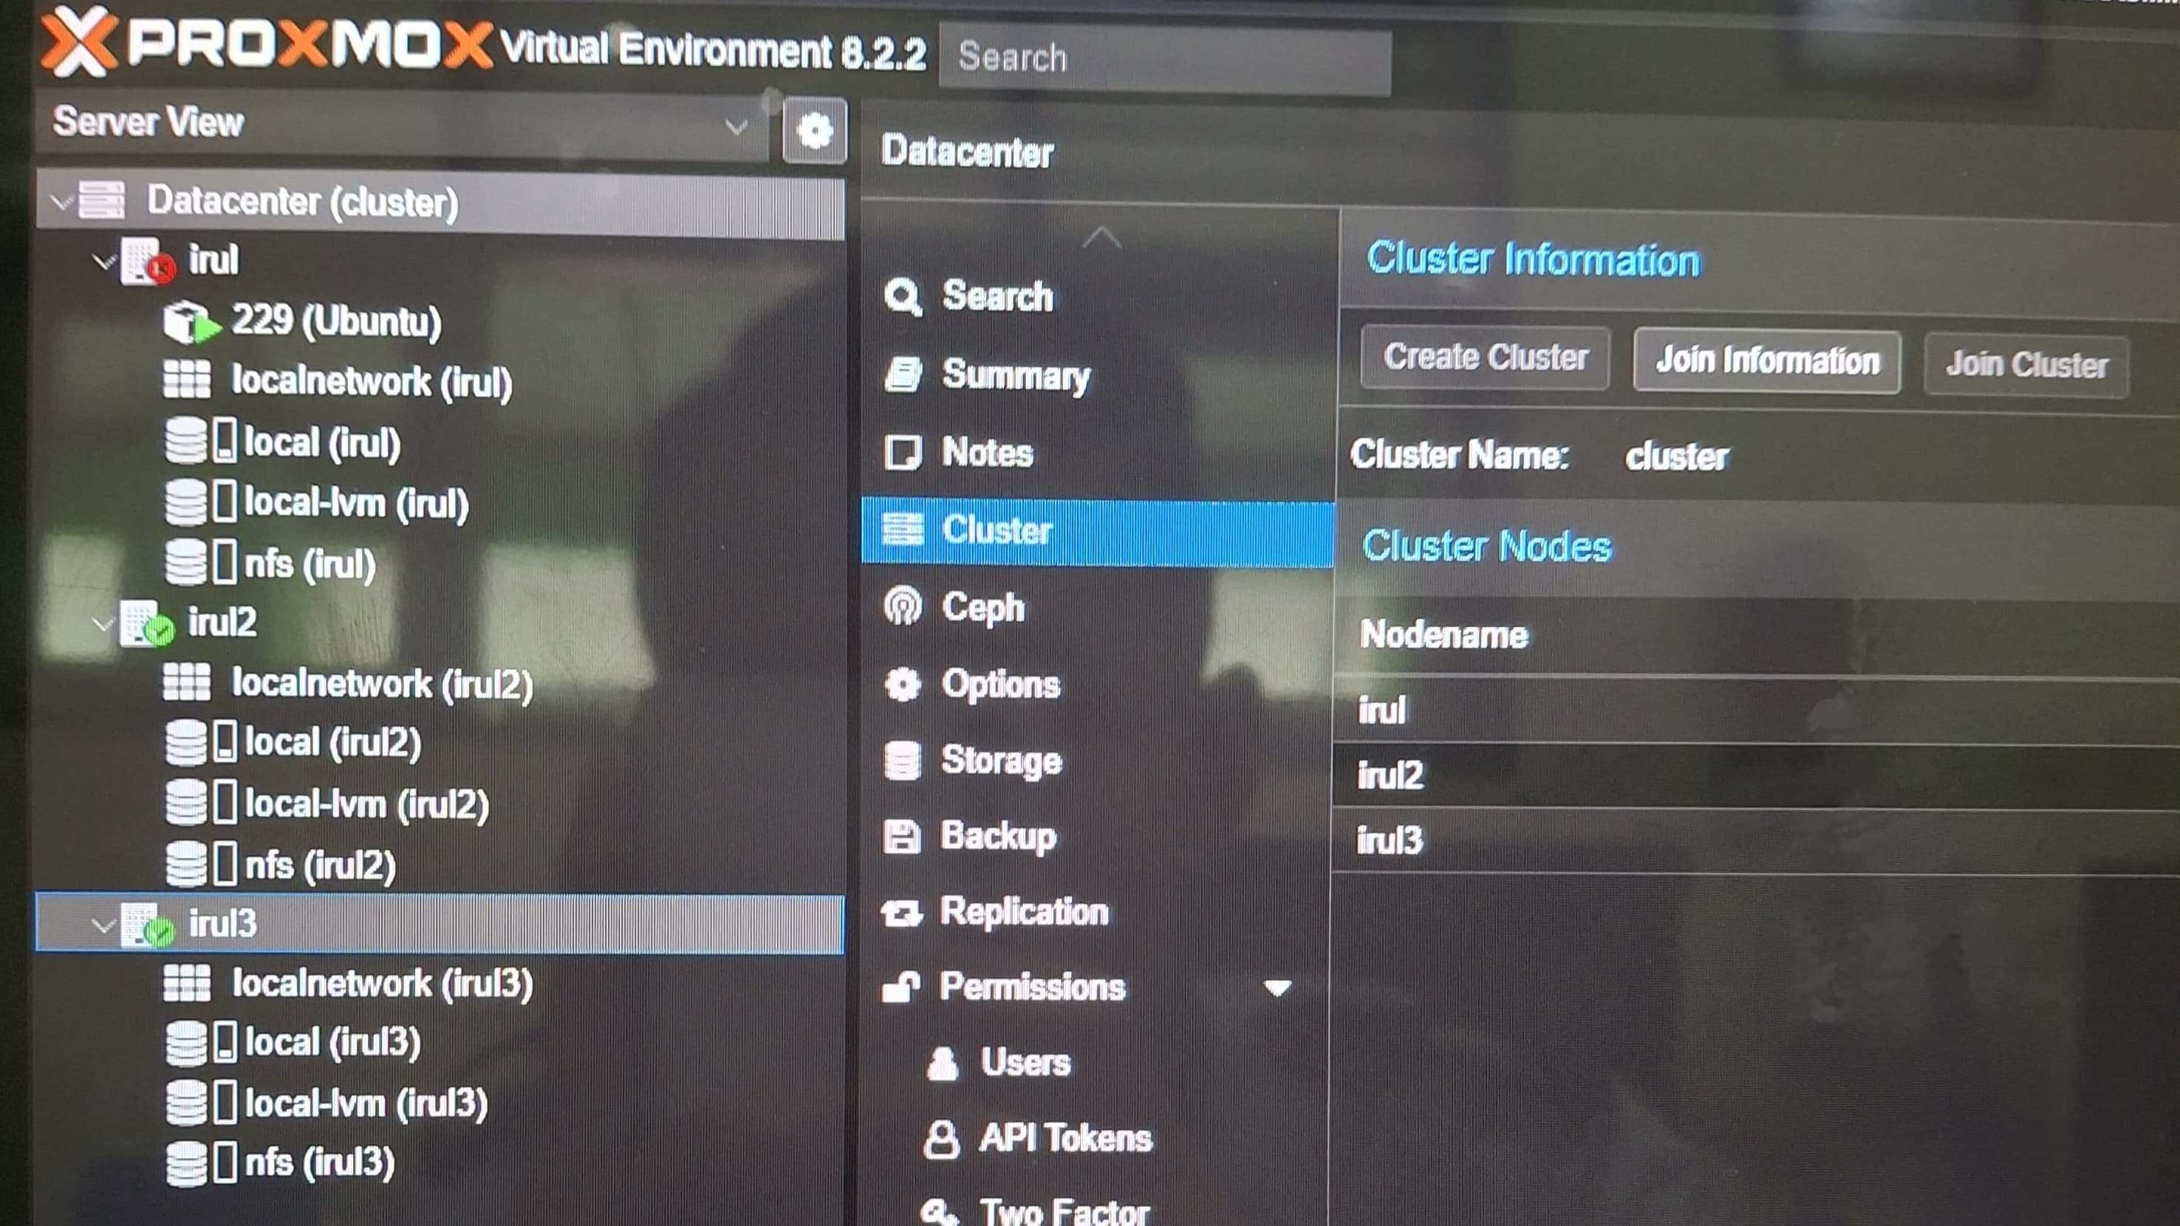Select the Users icon under Permissions
Screen dimensions: 2180x1226
942,1062
